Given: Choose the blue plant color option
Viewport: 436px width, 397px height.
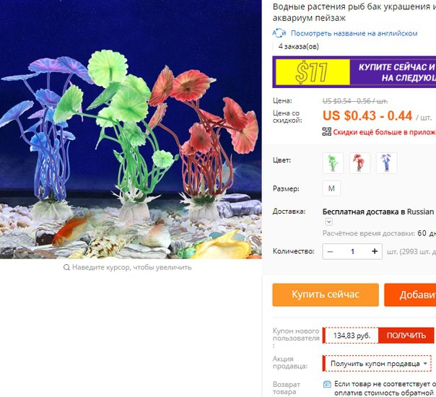Looking at the screenshot, I should tap(386, 163).
